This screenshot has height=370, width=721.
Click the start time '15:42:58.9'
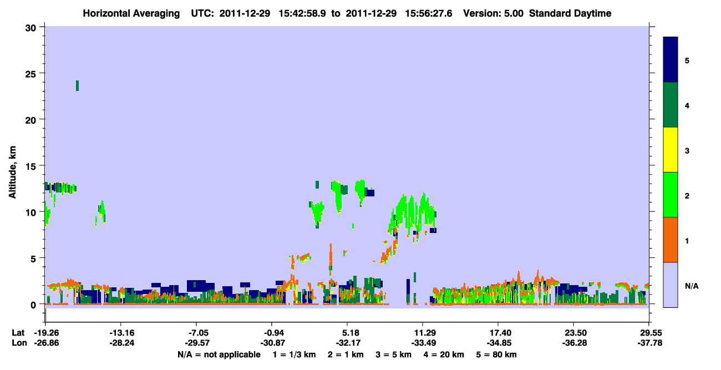coord(303,13)
